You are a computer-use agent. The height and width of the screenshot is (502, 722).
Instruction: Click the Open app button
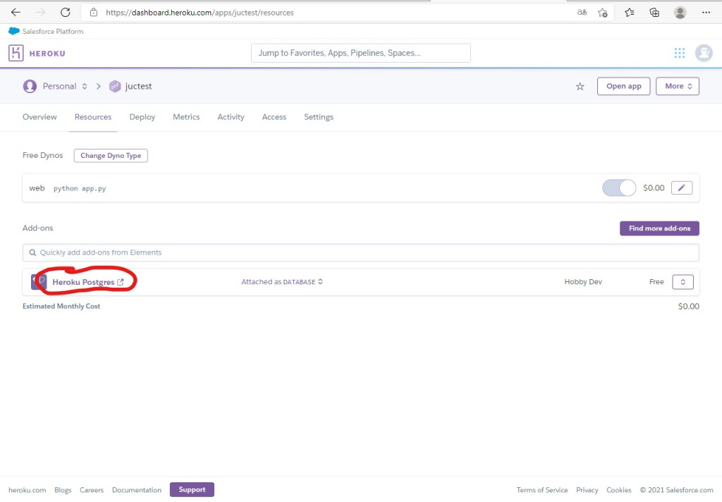coord(623,86)
